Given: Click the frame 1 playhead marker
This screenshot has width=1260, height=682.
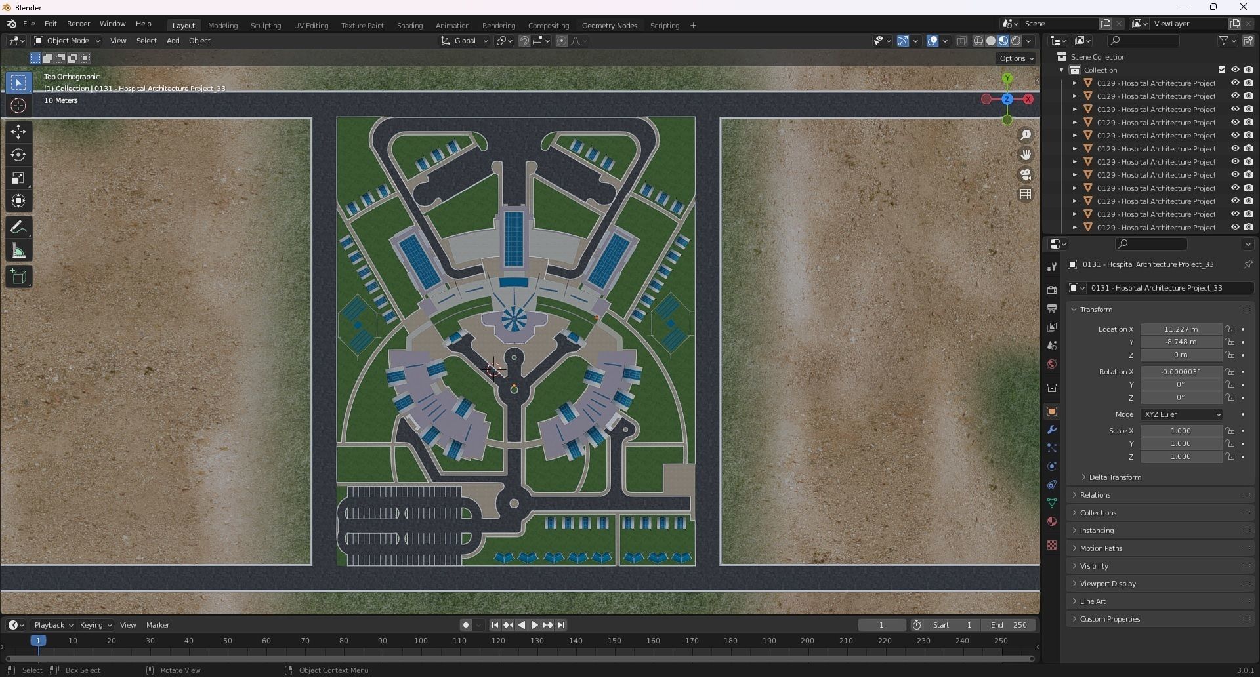Looking at the screenshot, I should (38, 641).
